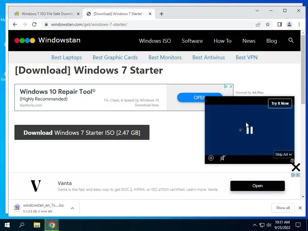308x231 pixels.
Task: Open Chrome three-dot menu
Action: [x=299, y=24]
